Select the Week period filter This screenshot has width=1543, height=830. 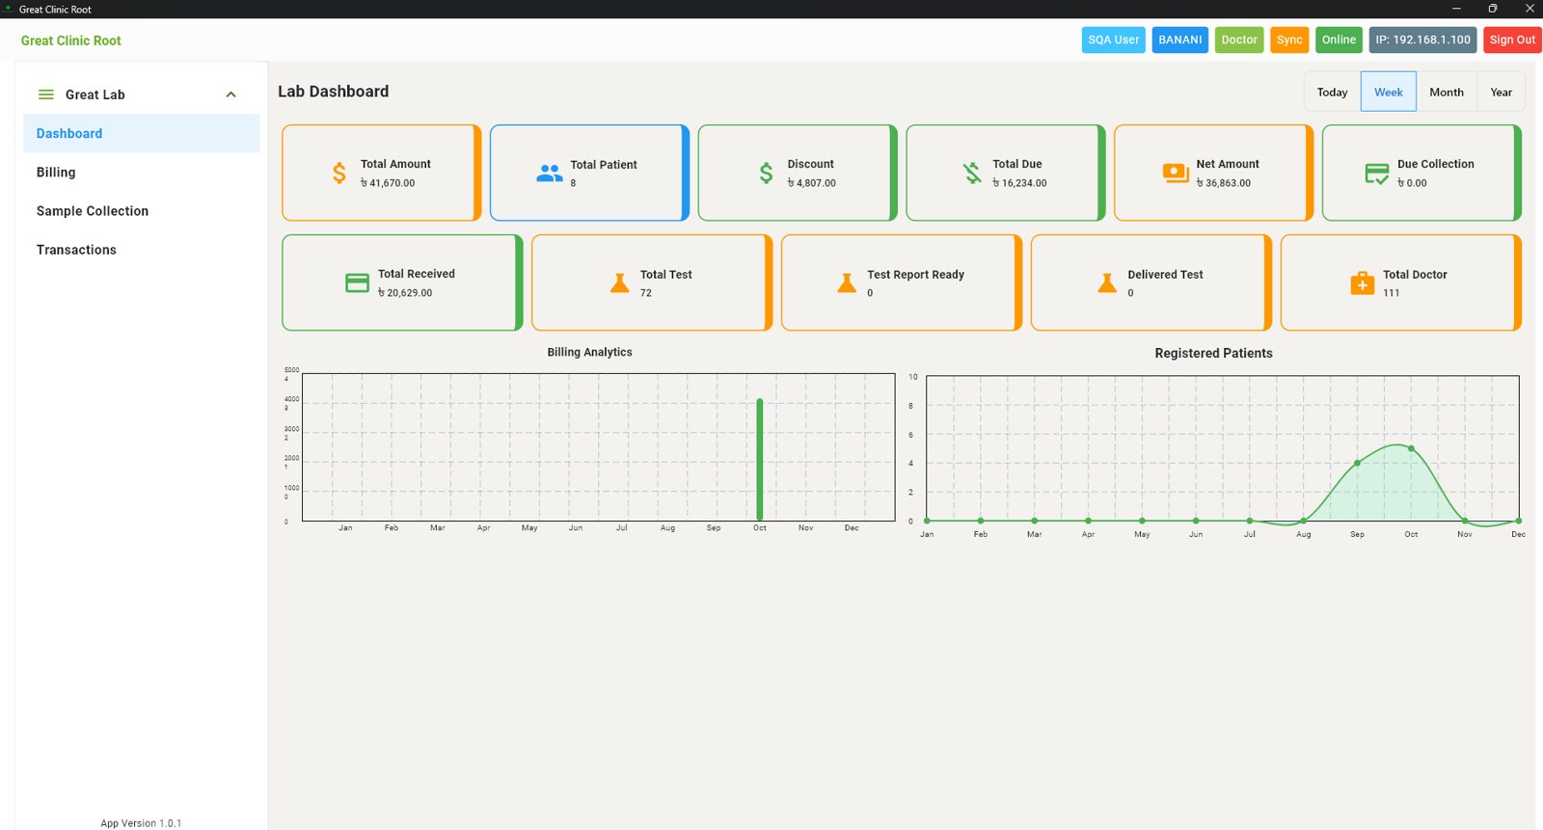tap(1389, 92)
